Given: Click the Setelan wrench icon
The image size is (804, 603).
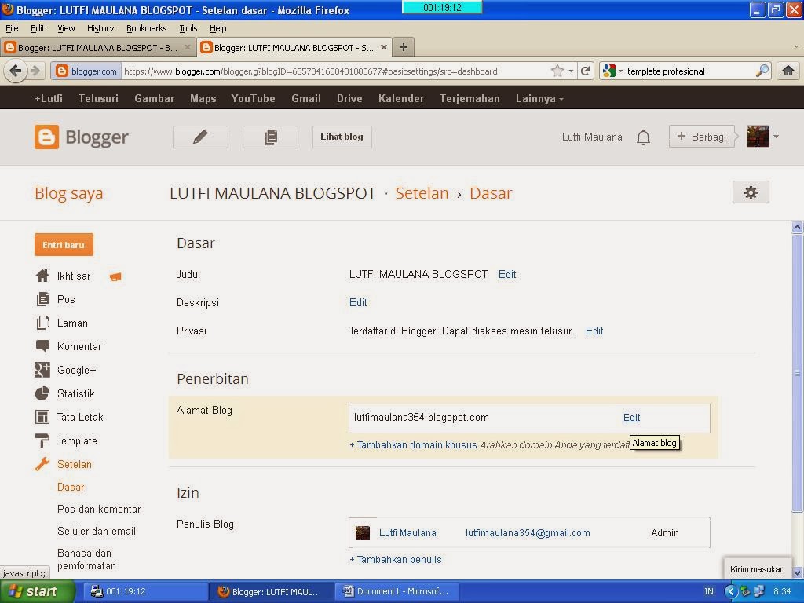Looking at the screenshot, I should coord(43,464).
